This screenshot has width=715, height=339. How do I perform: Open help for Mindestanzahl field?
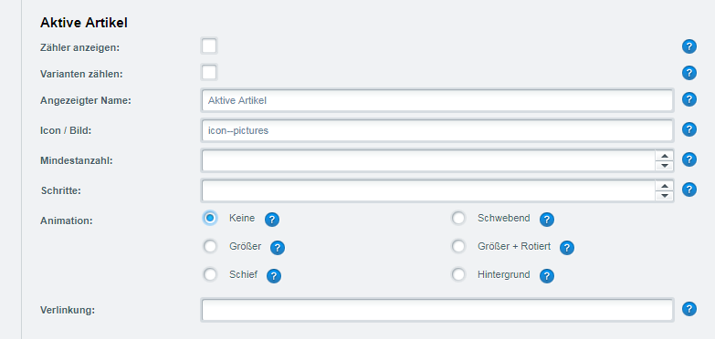[689, 159]
